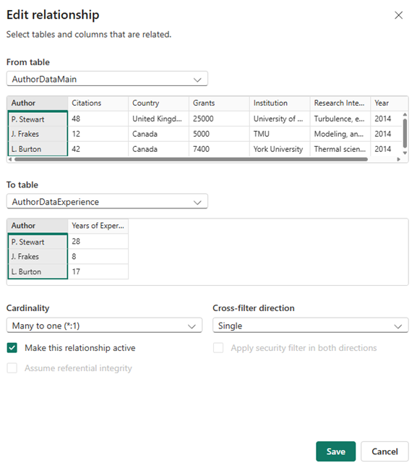Select the Grants column header

pos(219,103)
